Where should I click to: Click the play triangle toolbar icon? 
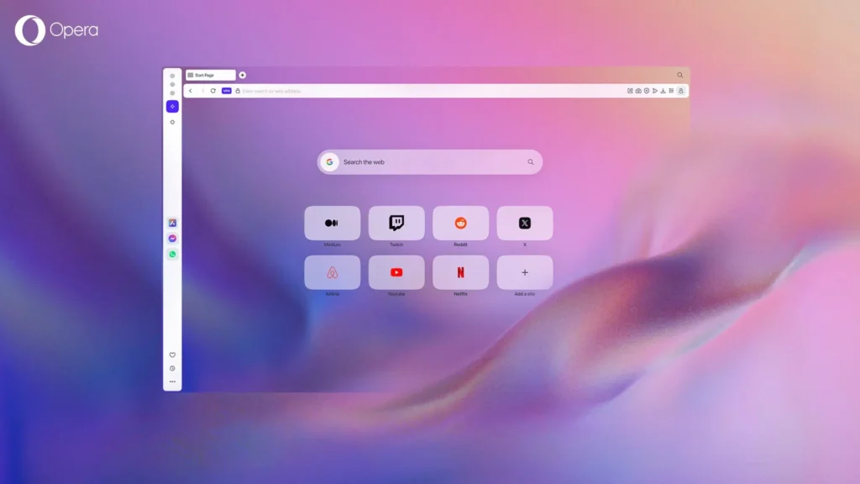coord(655,91)
